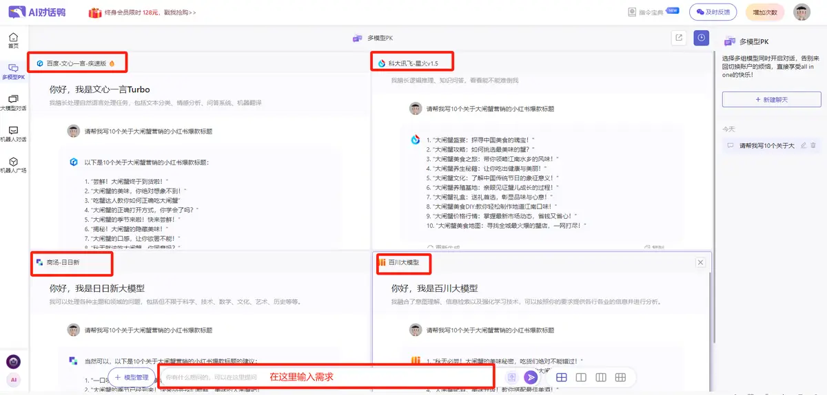827x395 pixels.
Task: Click the robot avatar icon at sidebar bottom
Action: point(13,361)
